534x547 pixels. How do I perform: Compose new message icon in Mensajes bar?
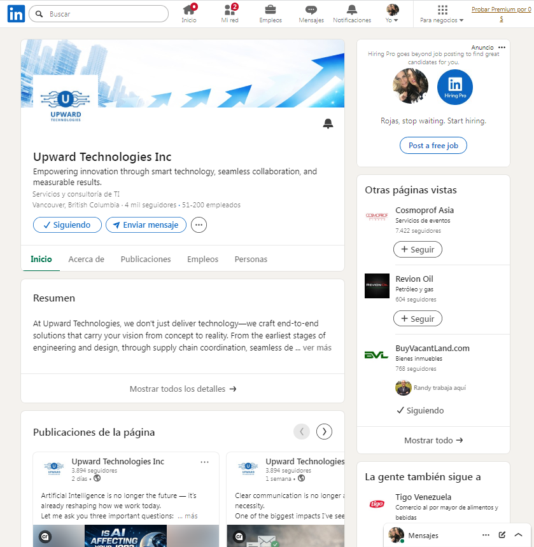pos(502,535)
